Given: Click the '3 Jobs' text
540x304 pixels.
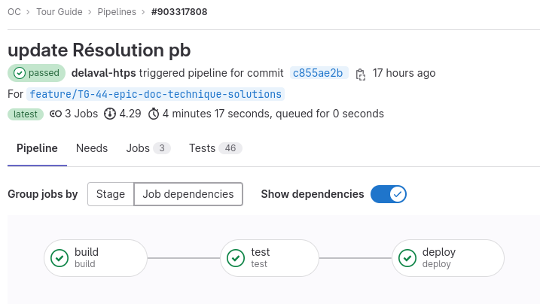Looking at the screenshot, I should pyautogui.click(x=81, y=114).
